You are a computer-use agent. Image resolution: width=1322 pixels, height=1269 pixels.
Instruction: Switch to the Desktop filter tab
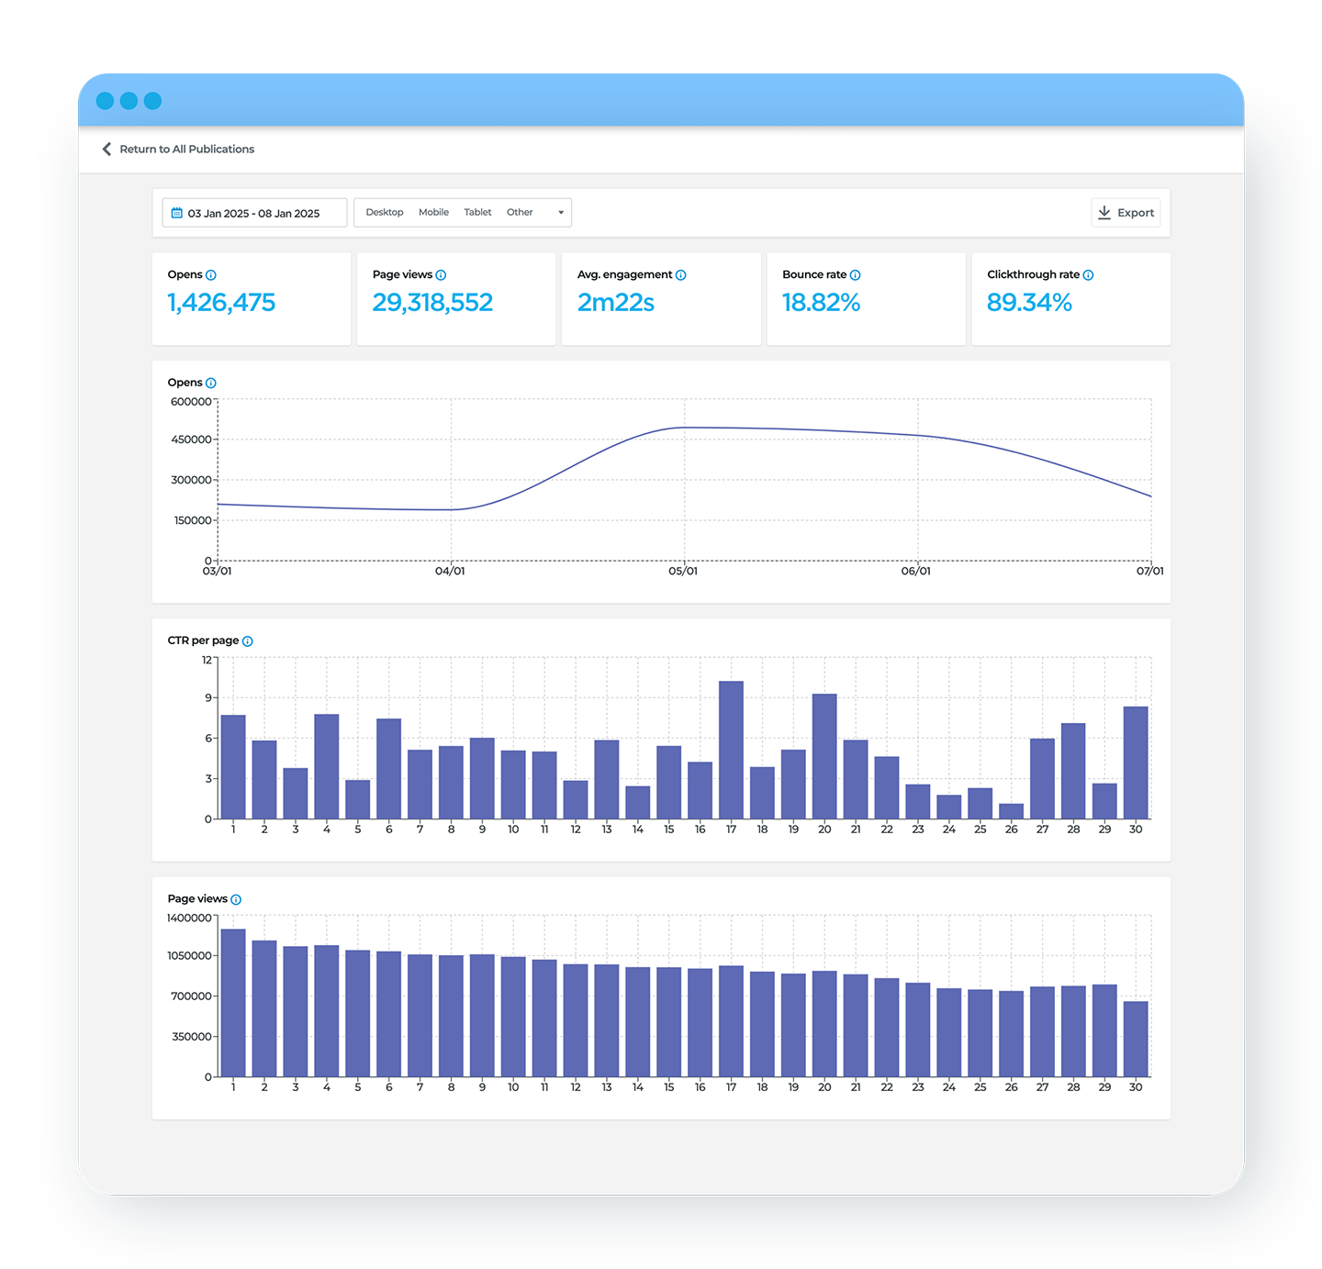pyautogui.click(x=384, y=212)
